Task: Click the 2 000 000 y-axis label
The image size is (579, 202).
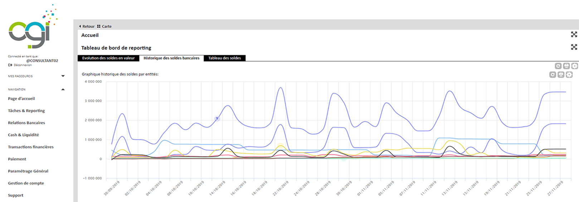Action: (x=93, y=120)
